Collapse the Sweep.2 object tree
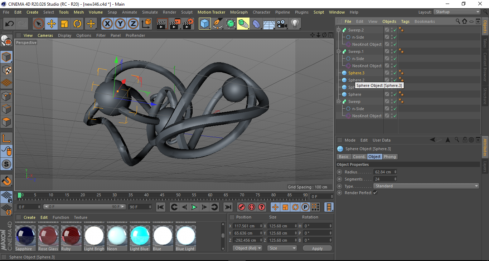Viewport: 489px width, 261px height. (339, 30)
